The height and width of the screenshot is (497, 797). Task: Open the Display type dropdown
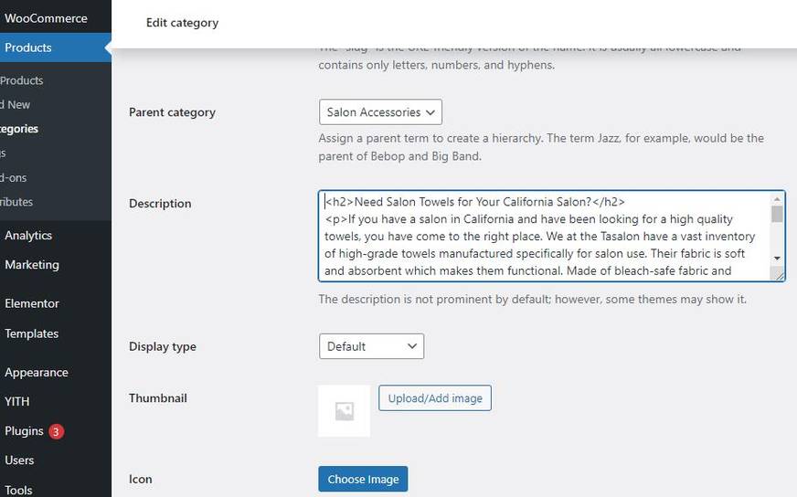[x=371, y=346]
